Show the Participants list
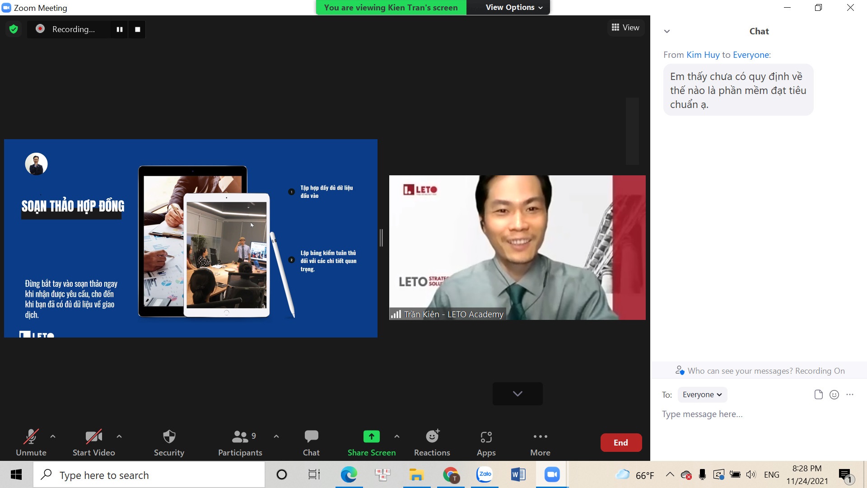The height and width of the screenshot is (488, 867). 240,443
